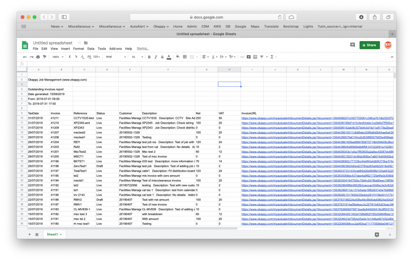The width and height of the screenshot is (413, 261).
Task: Open the font size 10 dropdown
Action: [x=137, y=57]
